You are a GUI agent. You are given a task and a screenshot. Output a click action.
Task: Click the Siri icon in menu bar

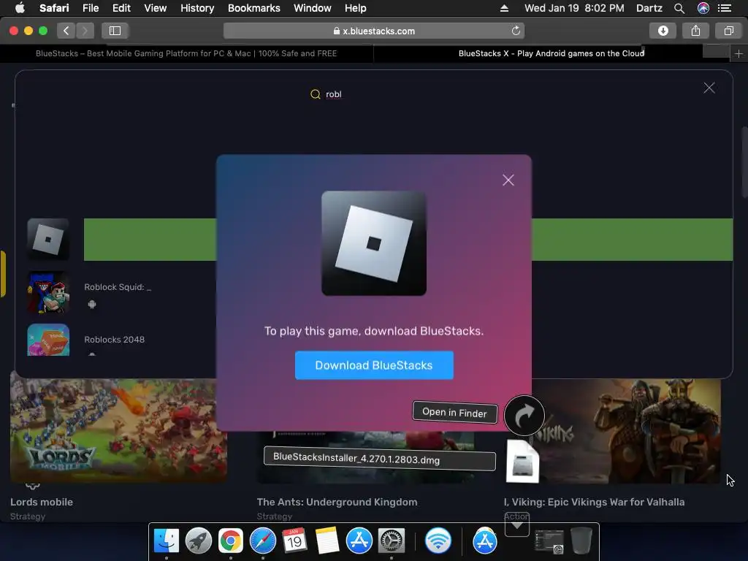[703, 8]
